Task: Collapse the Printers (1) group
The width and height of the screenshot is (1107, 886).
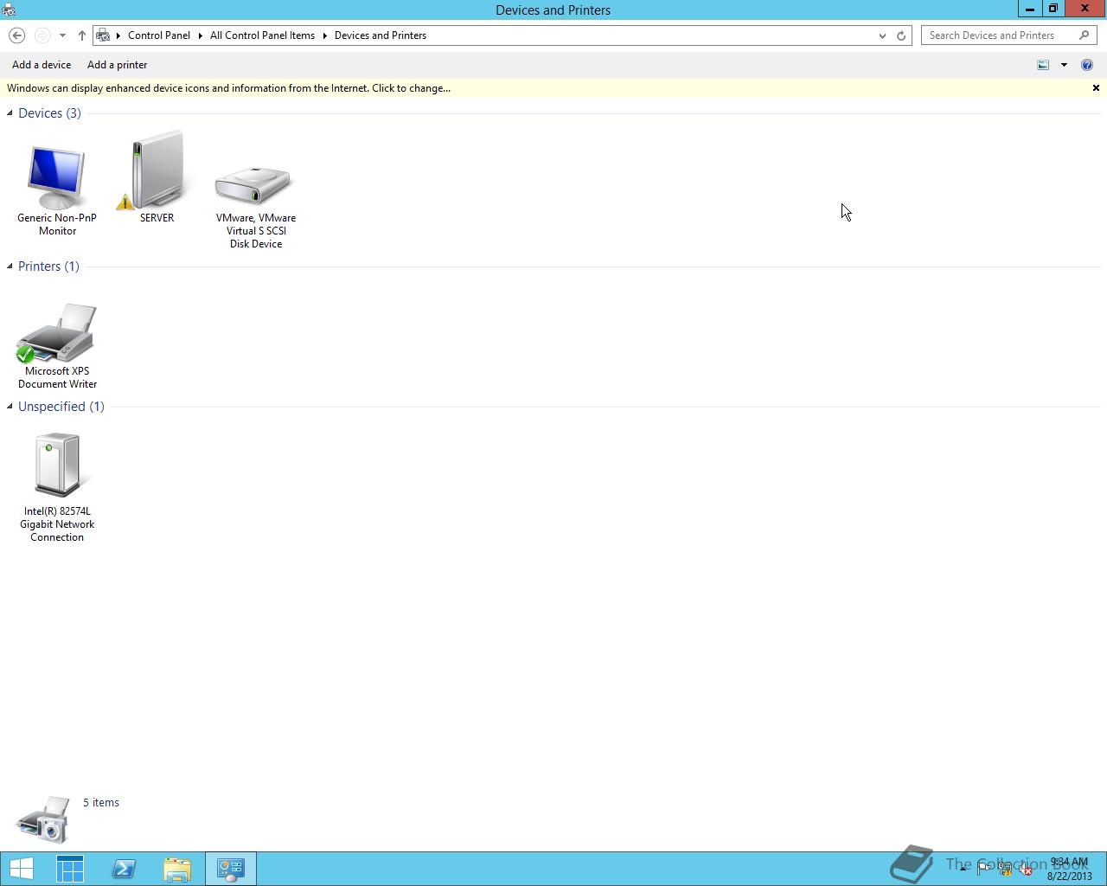Action: 10,266
